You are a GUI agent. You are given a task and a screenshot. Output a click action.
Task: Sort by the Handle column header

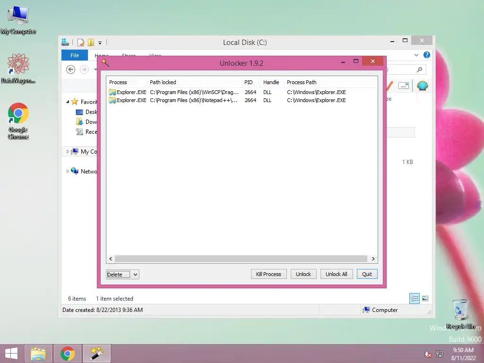point(272,82)
